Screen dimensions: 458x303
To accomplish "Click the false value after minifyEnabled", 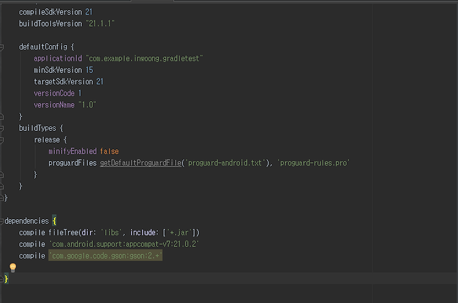I will (109, 151).
